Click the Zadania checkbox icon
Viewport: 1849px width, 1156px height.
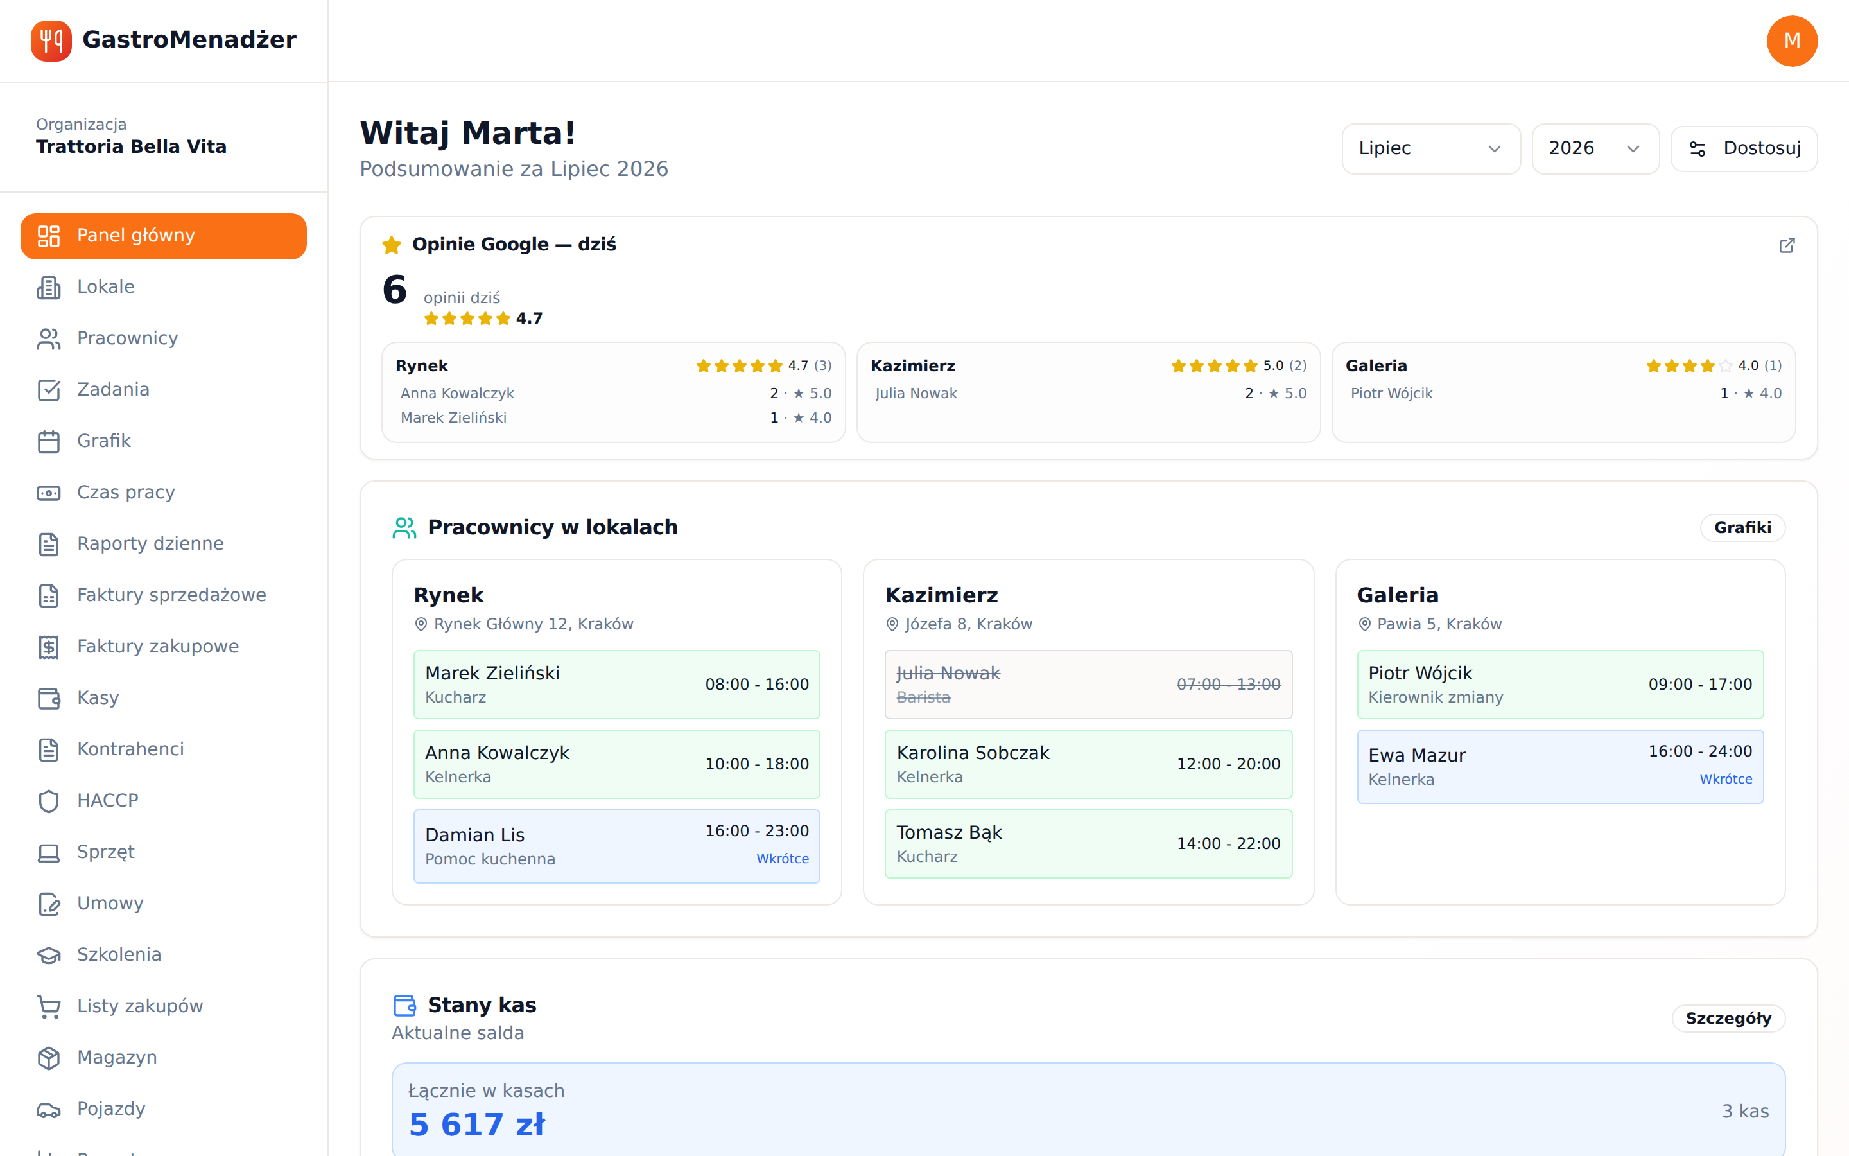(49, 390)
